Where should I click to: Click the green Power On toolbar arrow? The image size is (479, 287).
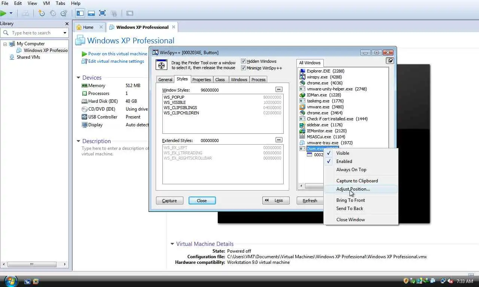[3, 13]
